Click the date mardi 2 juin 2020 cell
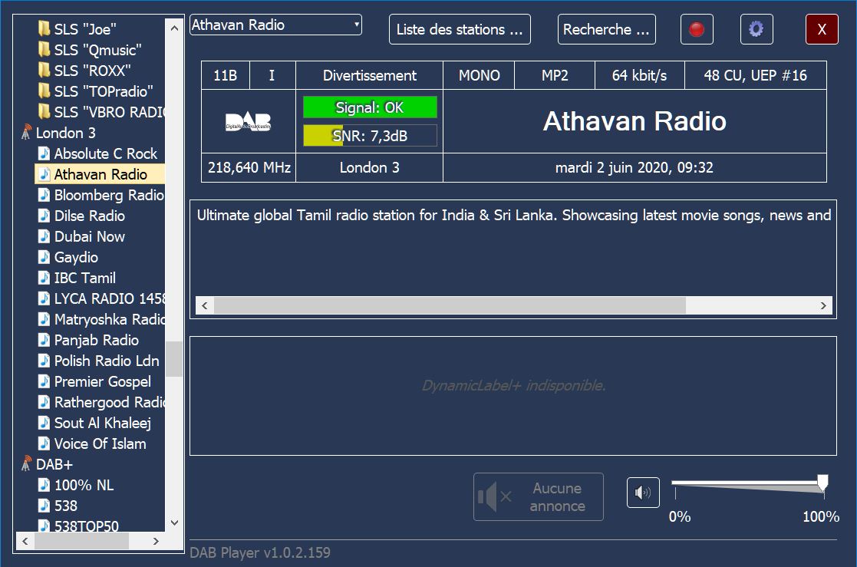 click(635, 167)
